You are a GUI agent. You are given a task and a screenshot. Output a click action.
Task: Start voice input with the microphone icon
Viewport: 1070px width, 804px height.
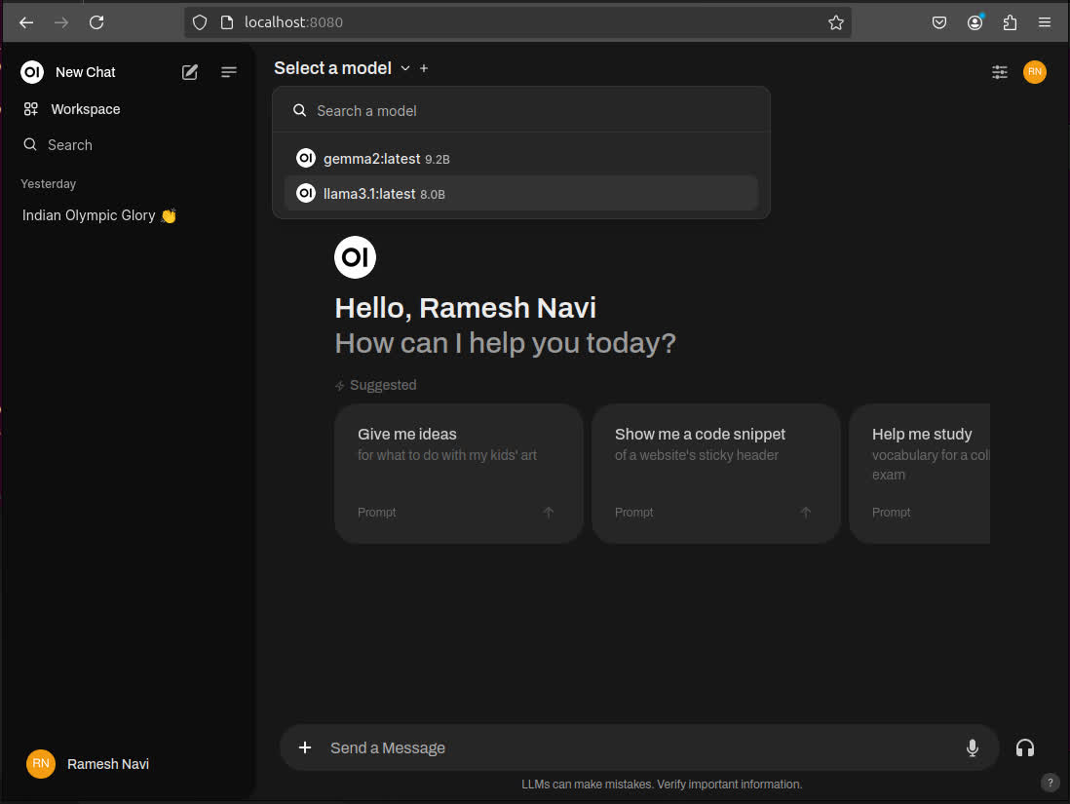click(972, 747)
